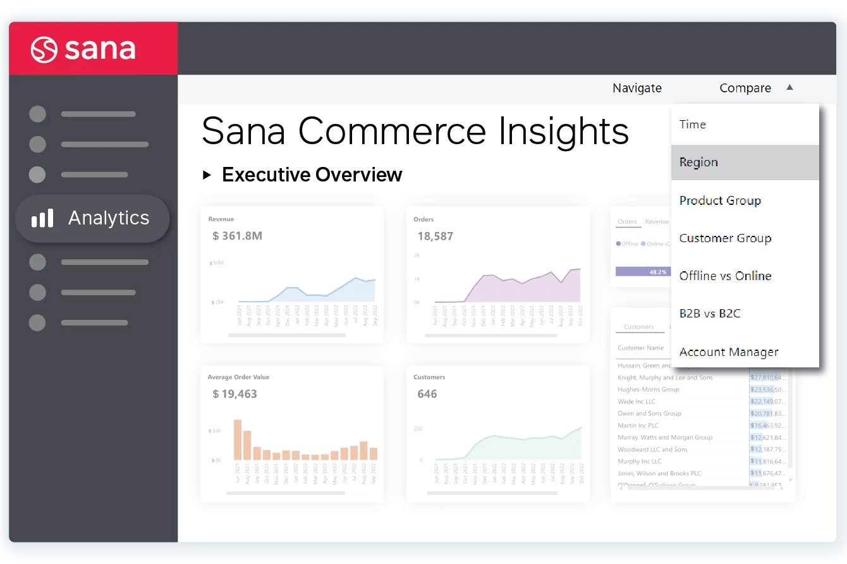Click the topmost circle icon in sidebar

coord(37,114)
